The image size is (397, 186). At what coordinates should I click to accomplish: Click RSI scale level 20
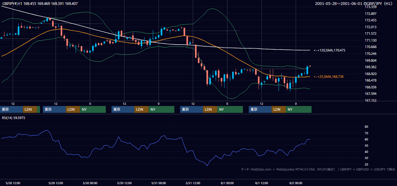(x=367, y=164)
